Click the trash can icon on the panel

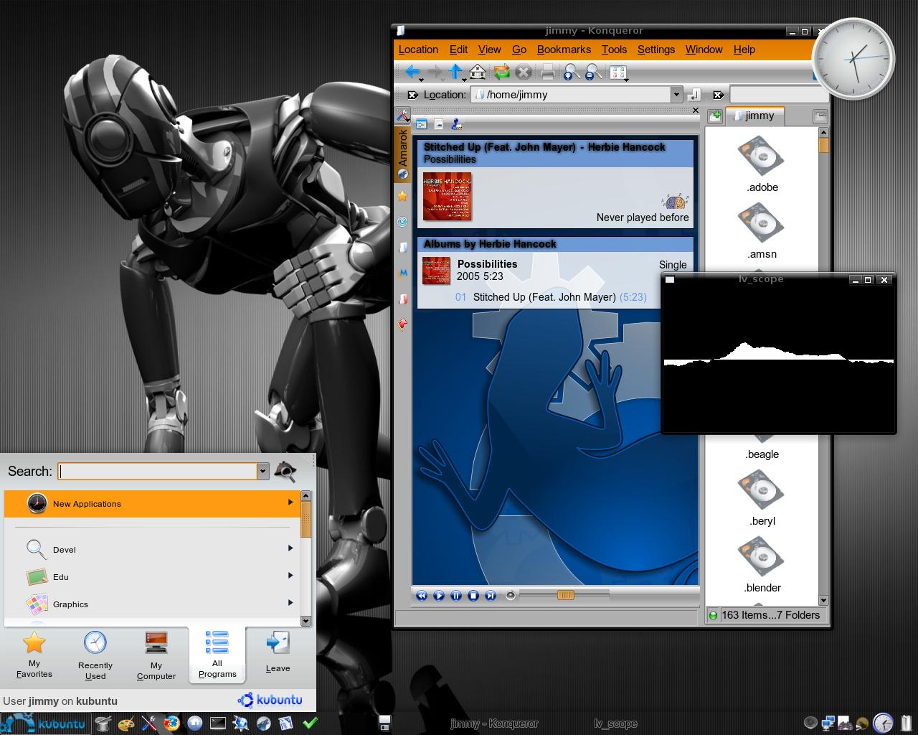click(x=907, y=722)
